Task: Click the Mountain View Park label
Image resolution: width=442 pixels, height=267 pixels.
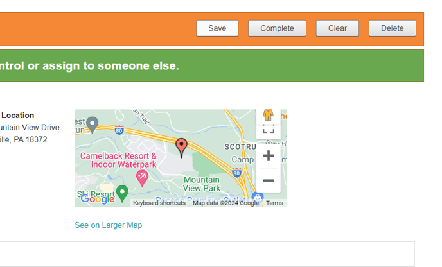Action: click(x=202, y=184)
